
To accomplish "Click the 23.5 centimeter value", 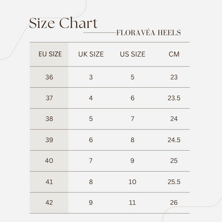I will pos(174,98).
